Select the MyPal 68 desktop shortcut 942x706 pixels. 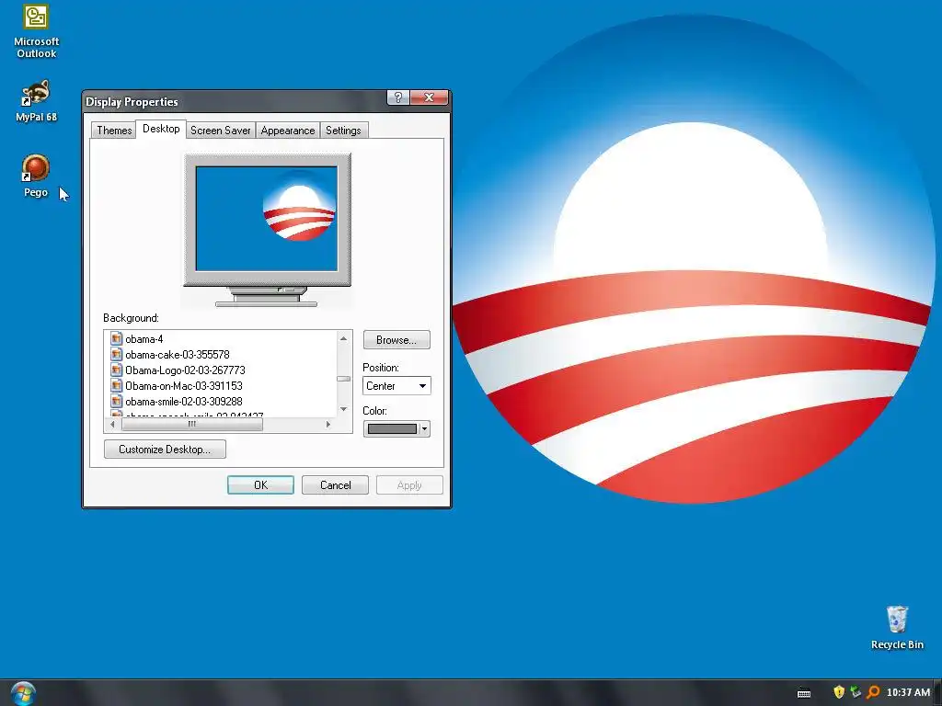pyautogui.click(x=36, y=100)
